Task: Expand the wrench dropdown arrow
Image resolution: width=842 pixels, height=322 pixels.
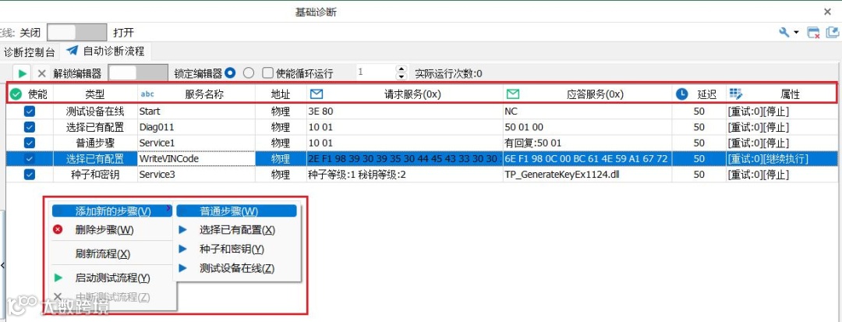Action: tap(796, 33)
